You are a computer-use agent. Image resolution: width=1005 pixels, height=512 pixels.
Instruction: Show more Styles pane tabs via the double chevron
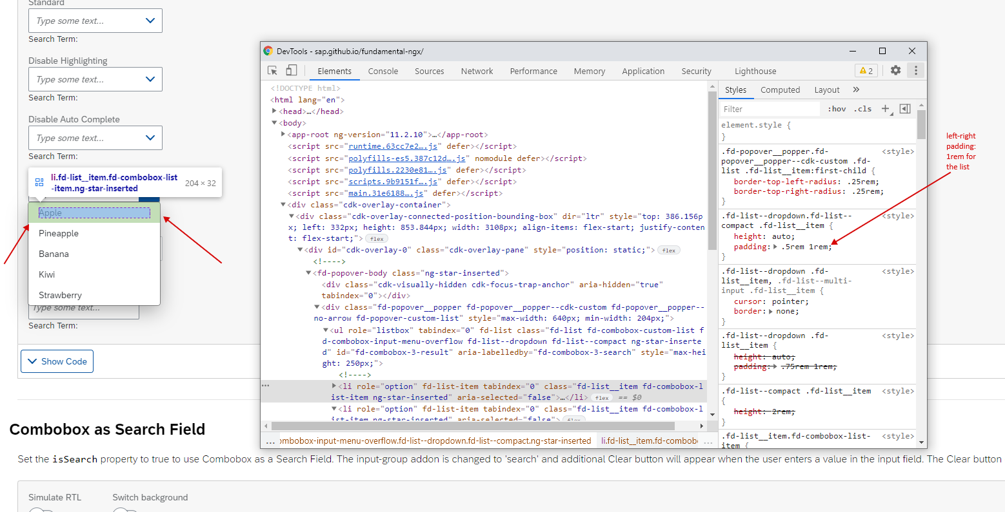857,90
